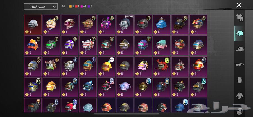The height and width of the screenshot is (117, 253).
Task: Open the face mask category icon
Action: pos(240,80)
